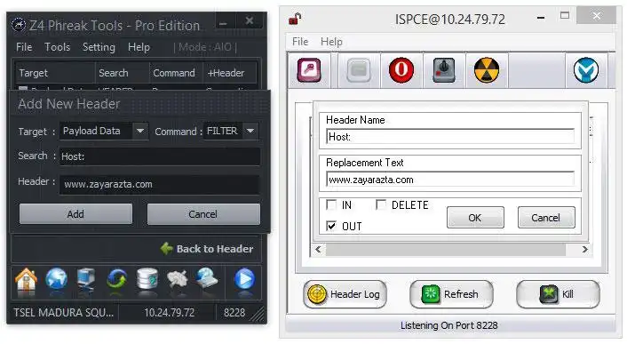Viewport: 627px width, 344px height.
Task: Click the green Back to Header arrow icon
Action: point(166,248)
